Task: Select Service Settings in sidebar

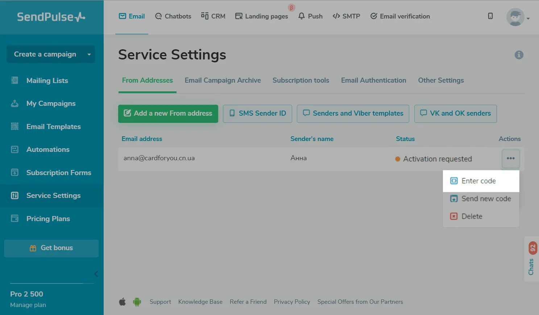Action: pos(53,195)
